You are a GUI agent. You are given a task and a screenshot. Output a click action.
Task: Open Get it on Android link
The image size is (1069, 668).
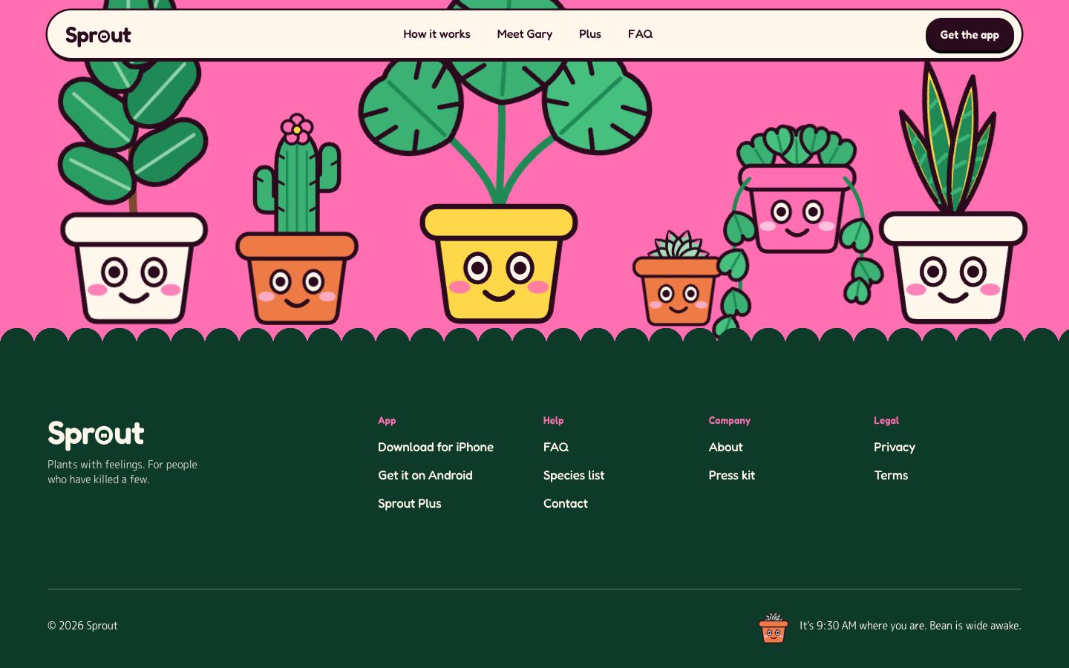click(425, 475)
